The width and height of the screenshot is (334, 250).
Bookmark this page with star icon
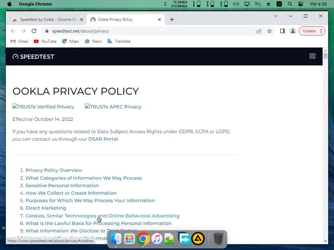coord(269,31)
